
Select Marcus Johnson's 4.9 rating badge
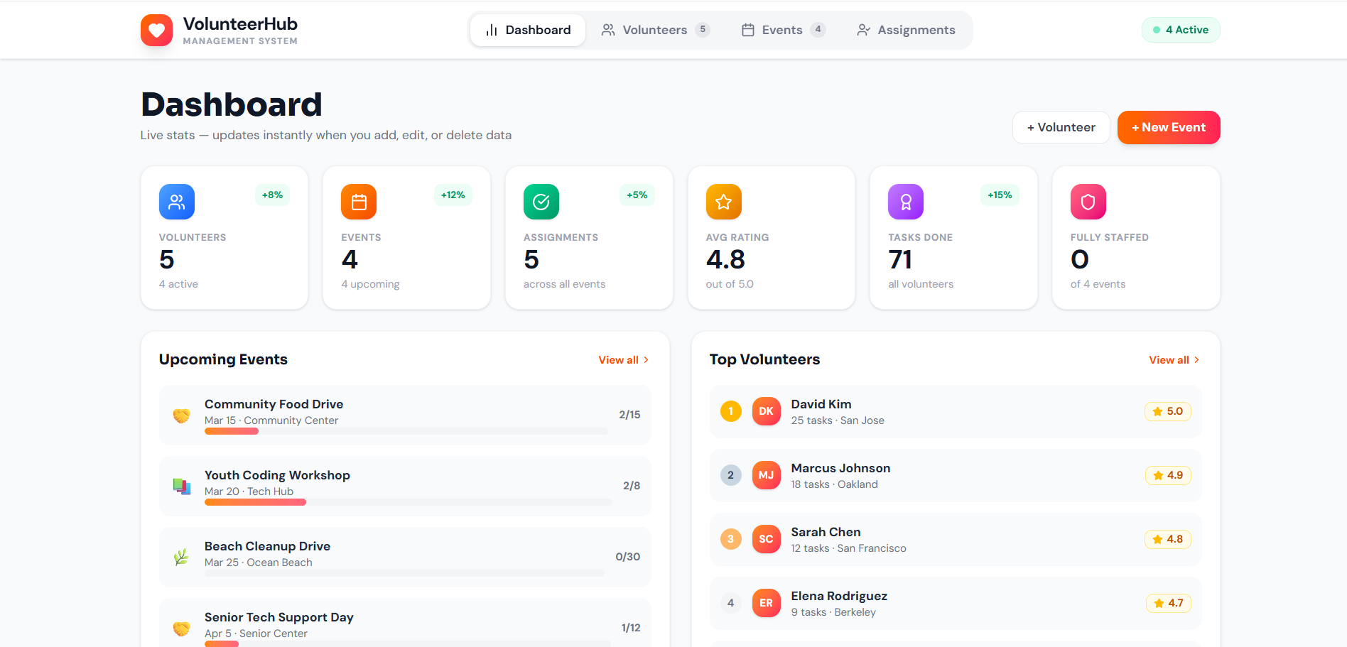1167,475
